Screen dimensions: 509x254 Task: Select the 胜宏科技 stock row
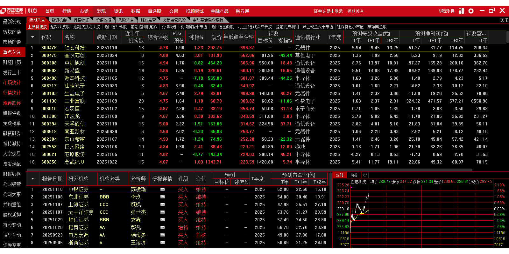[74, 48]
